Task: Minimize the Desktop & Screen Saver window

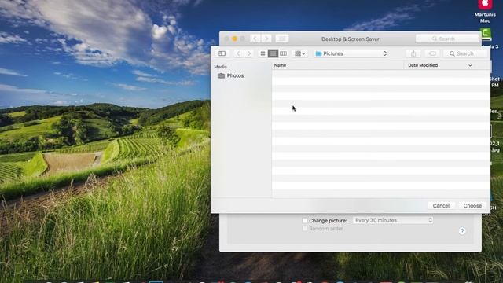Action: point(234,39)
